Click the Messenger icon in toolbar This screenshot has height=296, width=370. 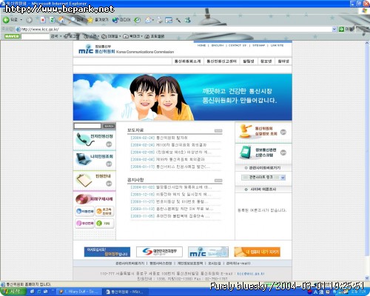point(188,20)
